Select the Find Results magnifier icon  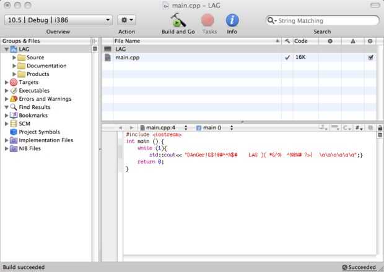pos(14,107)
